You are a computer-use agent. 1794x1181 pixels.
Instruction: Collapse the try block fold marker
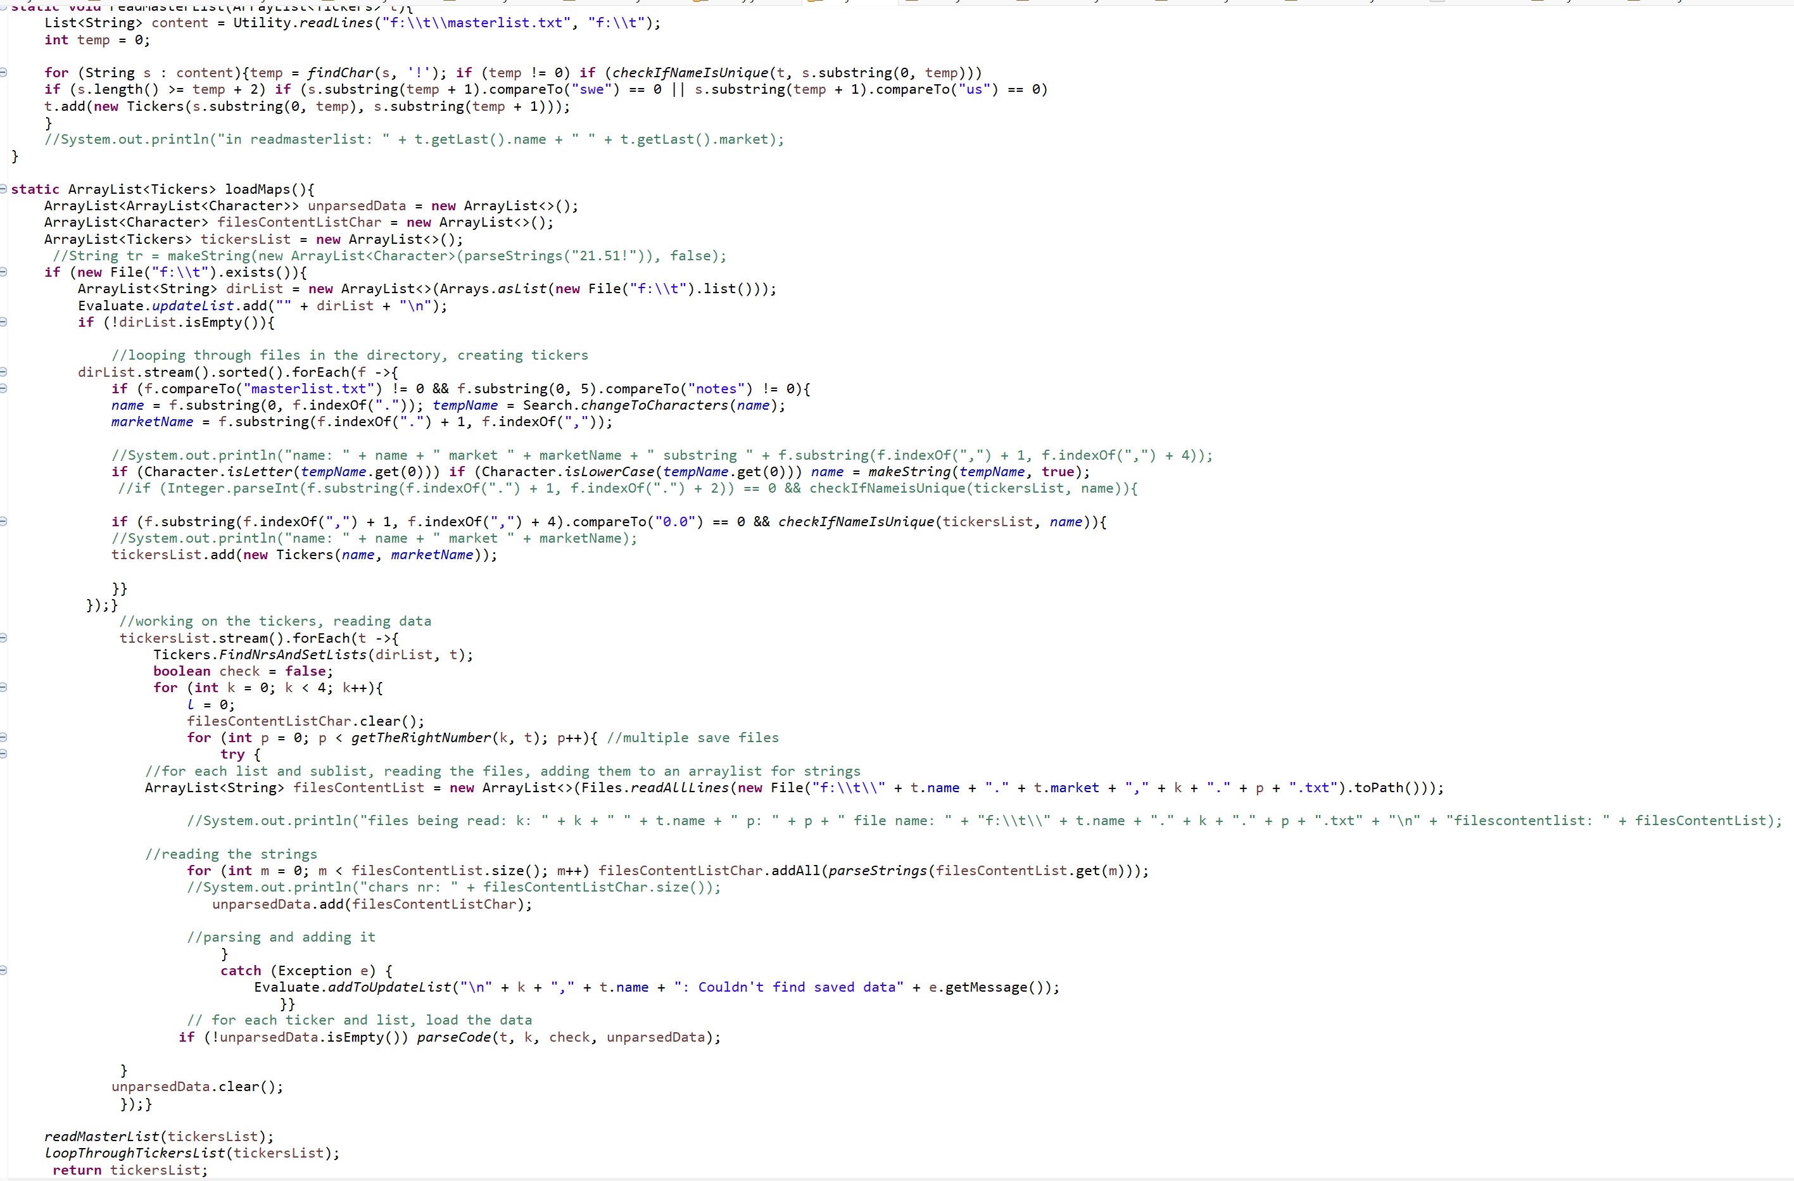pos(4,754)
